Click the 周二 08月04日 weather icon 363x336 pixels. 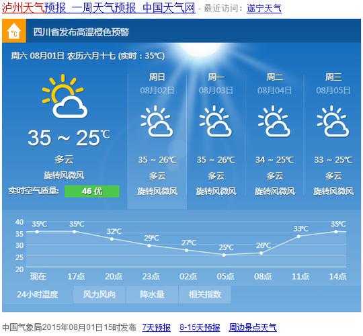(x=274, y=121)
